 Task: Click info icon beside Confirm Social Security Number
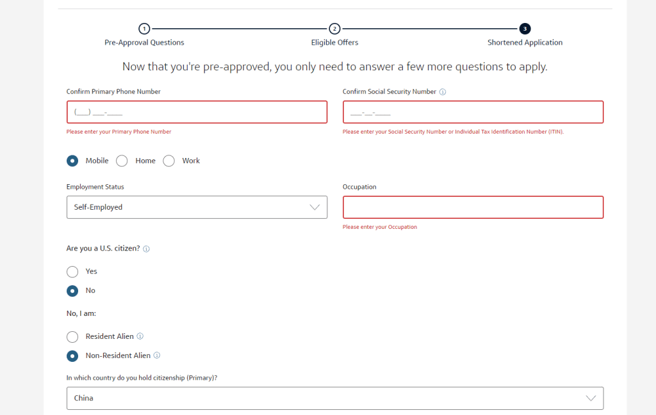[443, 92]
